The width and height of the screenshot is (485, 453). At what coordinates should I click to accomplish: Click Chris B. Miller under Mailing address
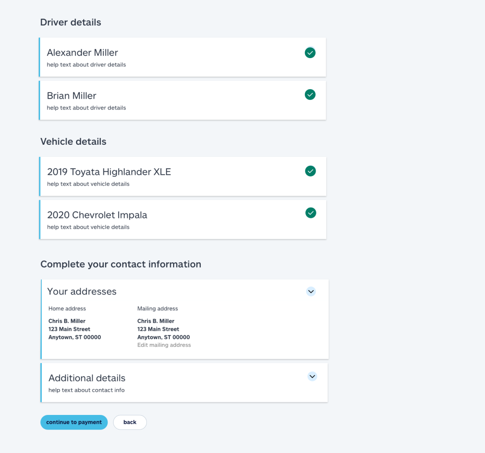click(156, 321)
